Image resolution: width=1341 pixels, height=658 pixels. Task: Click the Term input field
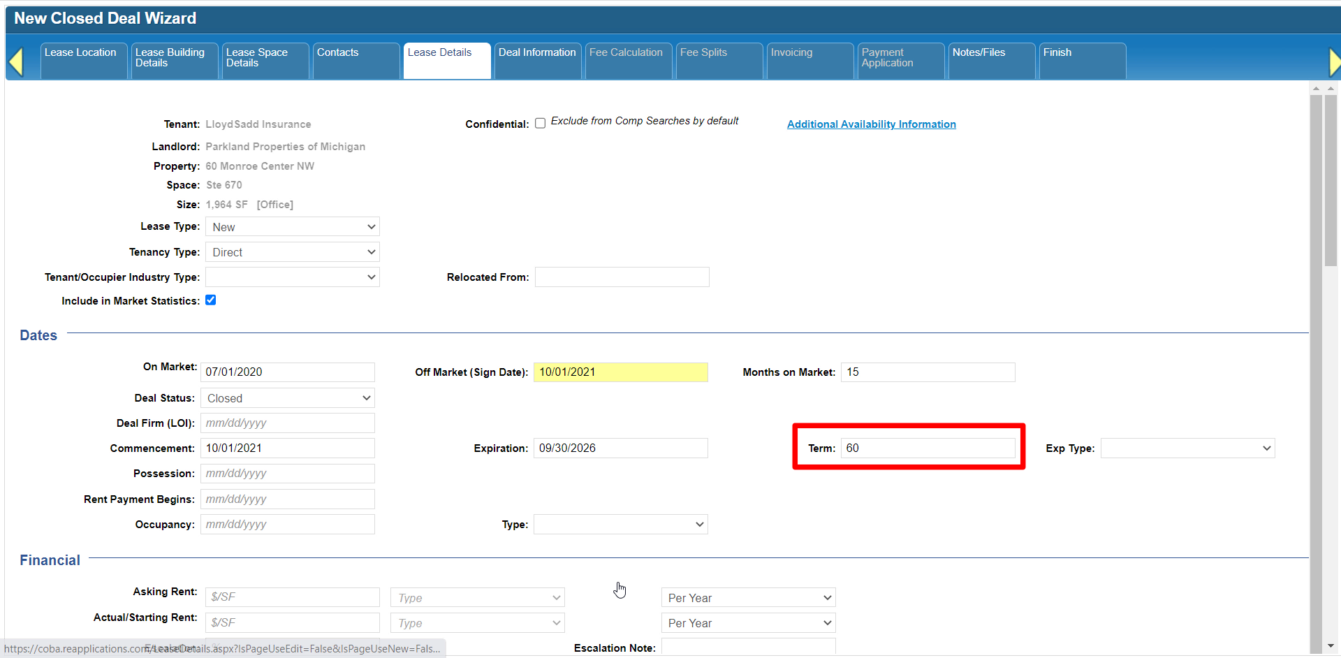[x=927, y=448]
